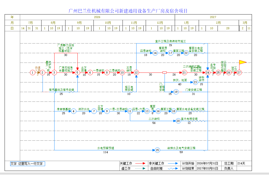The image size is (269, 175).
Task: Click the '快速入场' activity label
Action: coord(38,69)
